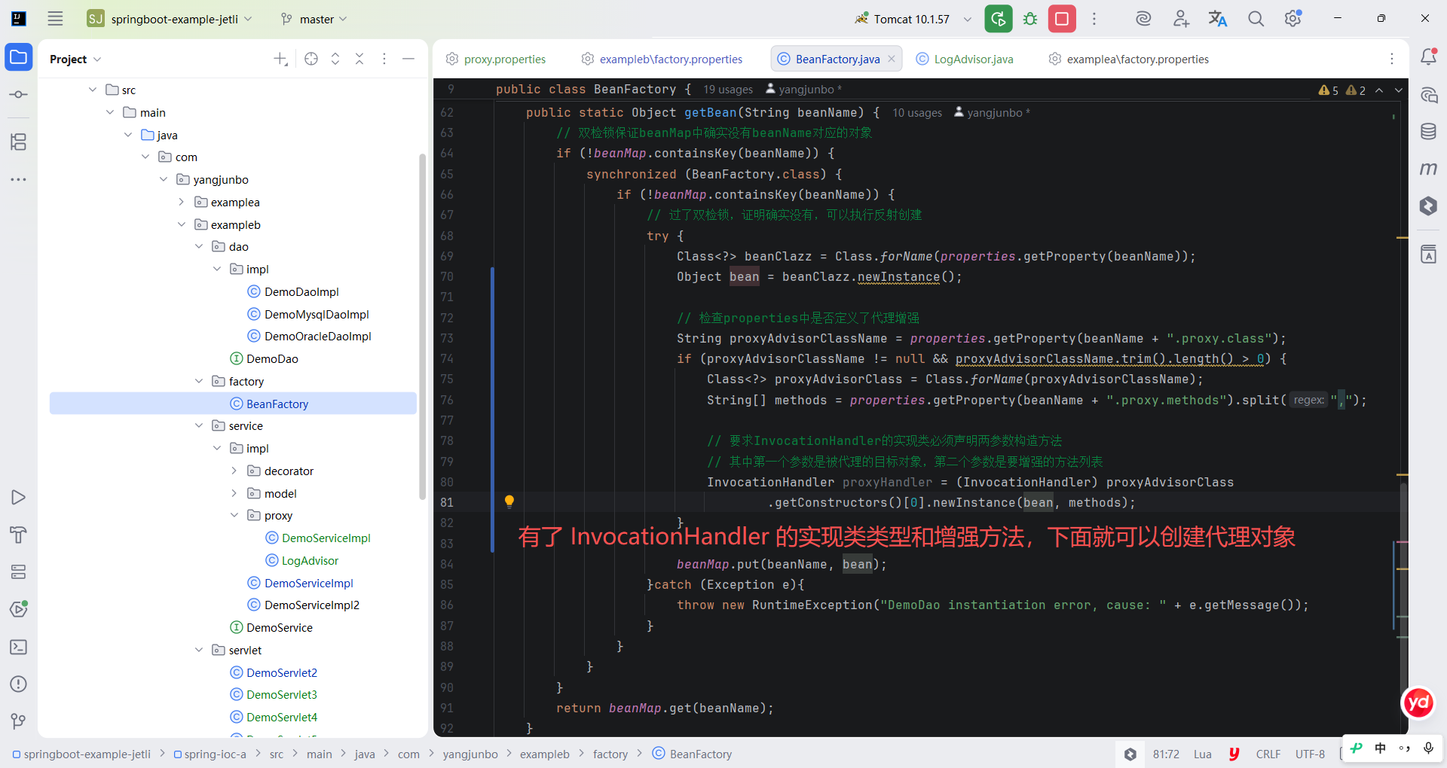Click the UTF-8 encoding status
This screenshot has width=1447, height=768.
pyautogui.click(x=1310, y=754)
